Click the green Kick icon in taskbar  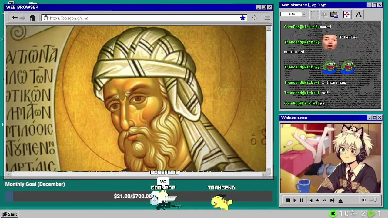coord(333,214)
